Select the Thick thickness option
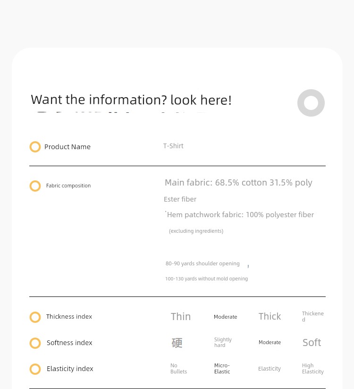The height and width of the screenshot is (389, 354). 270,316
